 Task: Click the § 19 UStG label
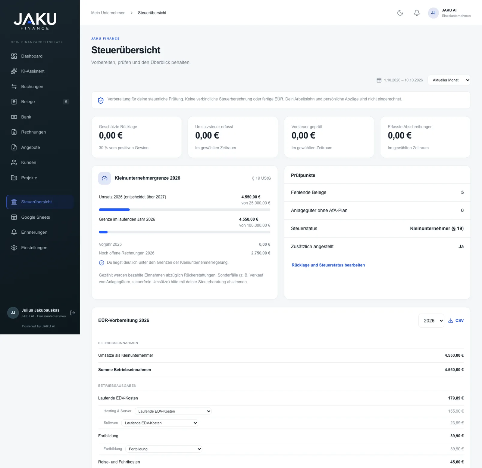261,178
